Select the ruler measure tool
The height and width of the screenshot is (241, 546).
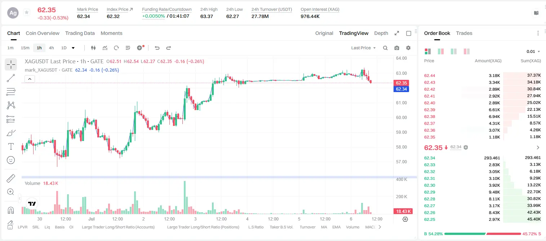pyautogui.click(x=11, y=178)
